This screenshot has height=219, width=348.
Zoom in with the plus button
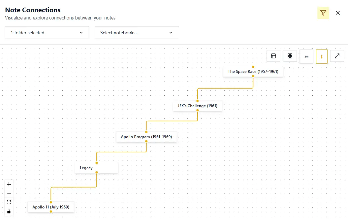(9, 184)
